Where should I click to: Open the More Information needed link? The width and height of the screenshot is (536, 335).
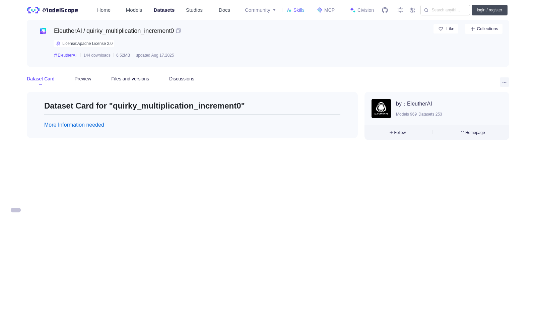click(x=74, y=125)
